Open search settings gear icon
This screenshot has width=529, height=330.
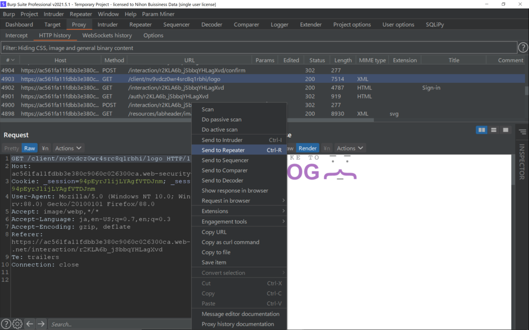pyautogui.click(x=17, y=324)
